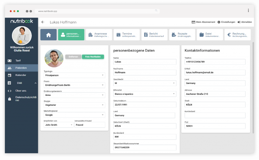Click the back arrow beside Lukas Hoffmann
259x160 pixels.
[43, 22]
